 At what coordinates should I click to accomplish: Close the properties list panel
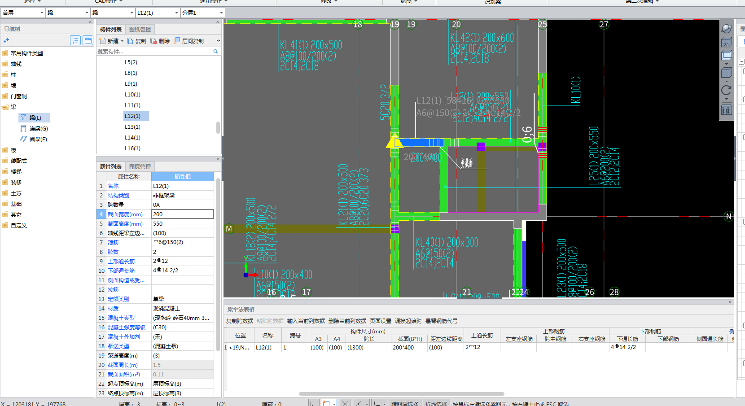[x=218, y=159]
